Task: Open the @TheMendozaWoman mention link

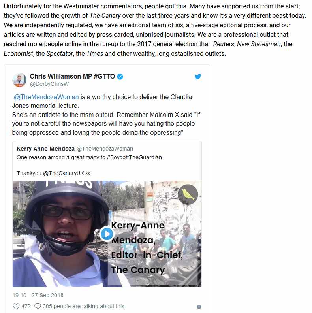Action: (x=46, y=97)
